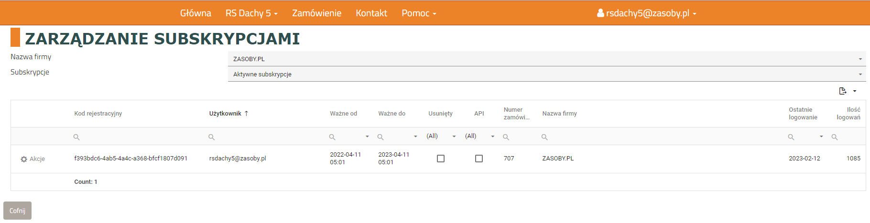Toggle the Usunięty checkbox for rsdachy5 row
This screenshot has width=870, height=223.
point(441,159)
